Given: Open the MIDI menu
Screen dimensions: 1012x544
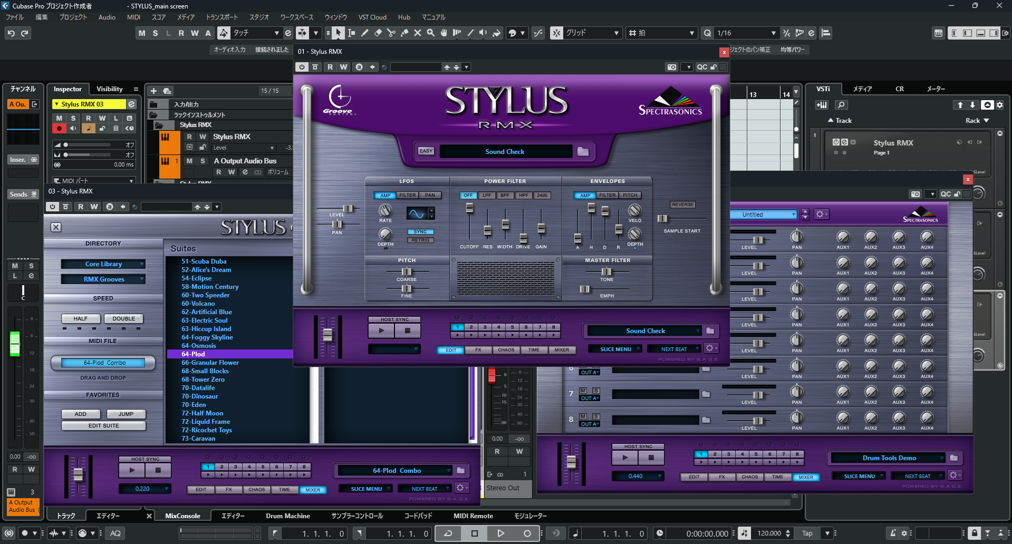Looking at the screenshot, I should pyautogui.click(x=133, y=17).
